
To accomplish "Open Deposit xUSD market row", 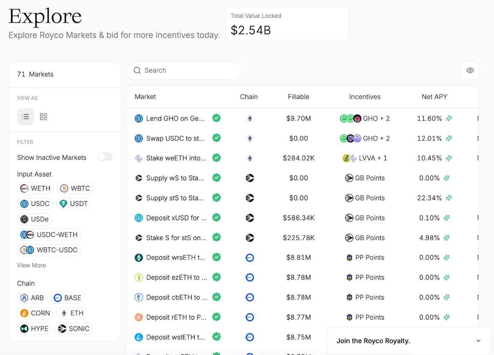I will point(176,218).
